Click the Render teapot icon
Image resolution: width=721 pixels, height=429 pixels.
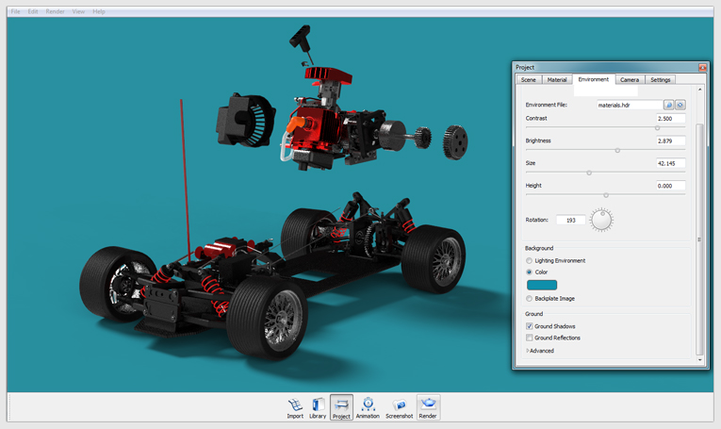(x=428, y=407)
